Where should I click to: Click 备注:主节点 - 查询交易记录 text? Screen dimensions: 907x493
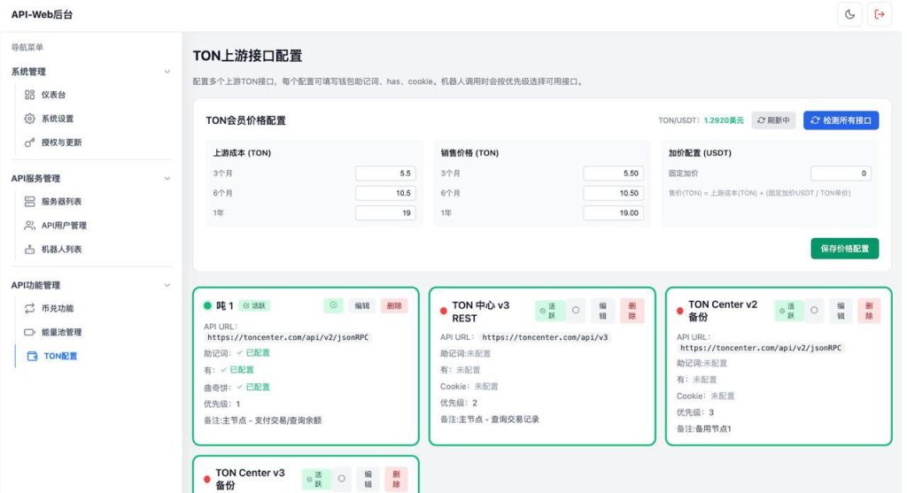(489, 419)
